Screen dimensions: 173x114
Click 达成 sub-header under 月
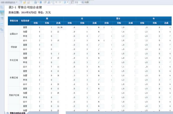(94, 23)
